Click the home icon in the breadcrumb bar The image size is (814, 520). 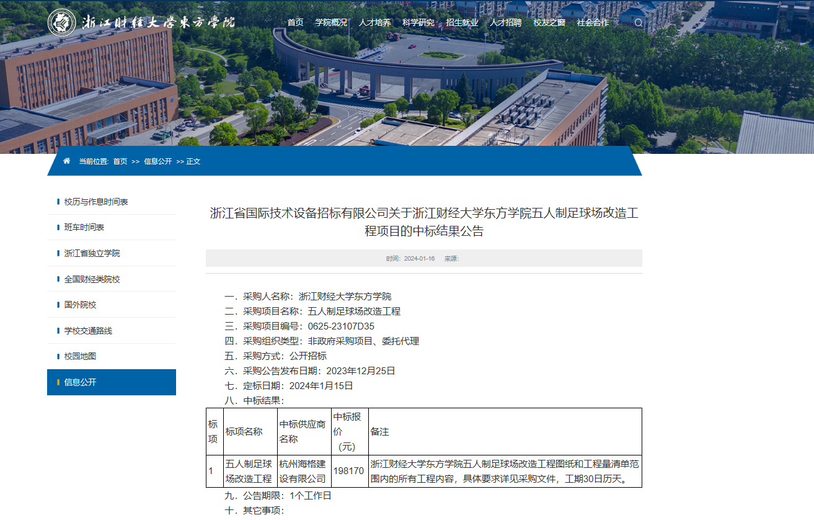click(67, 161)
